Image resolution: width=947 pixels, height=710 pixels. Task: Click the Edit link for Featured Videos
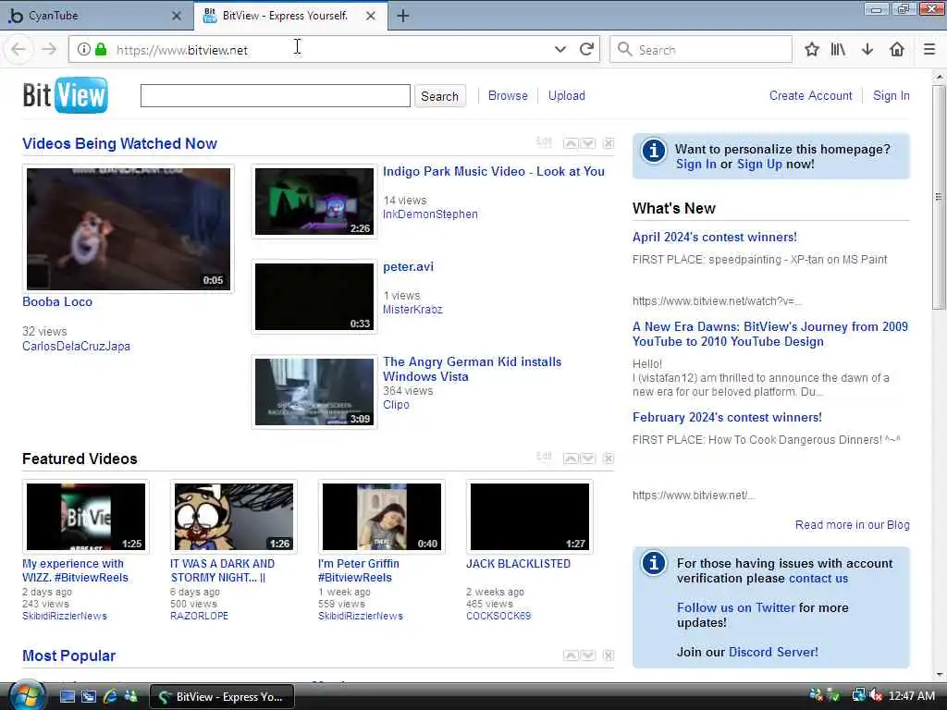[544, 457]
